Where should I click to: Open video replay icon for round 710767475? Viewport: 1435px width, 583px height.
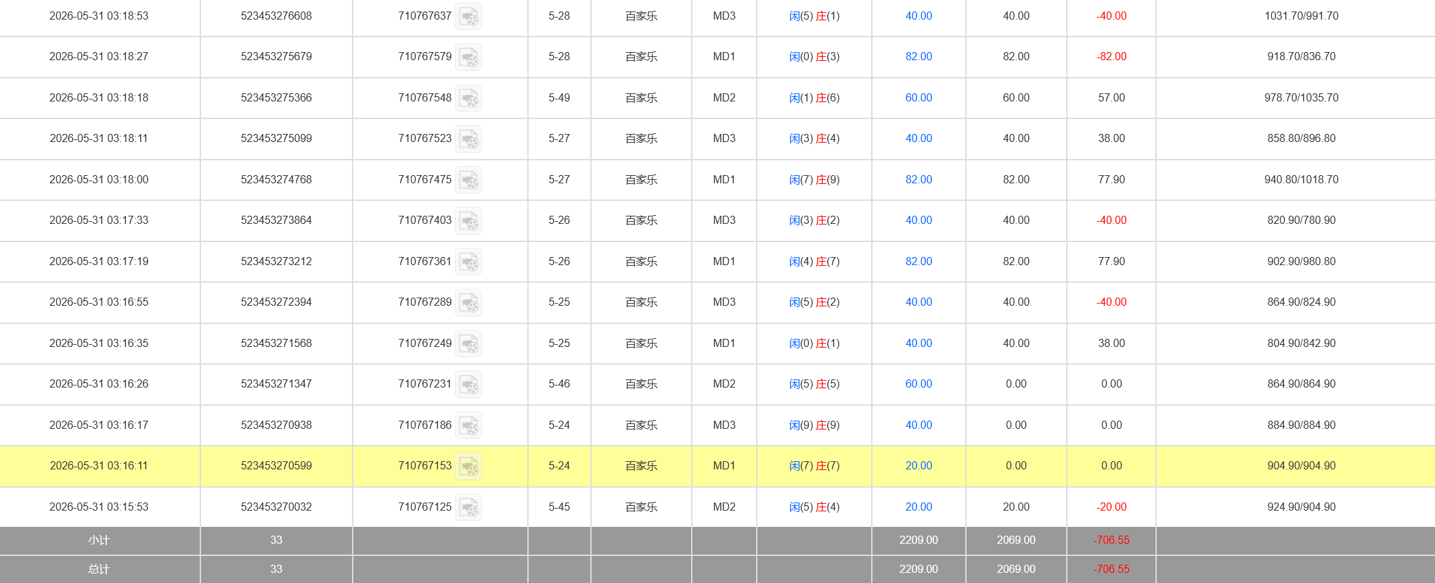468,180
